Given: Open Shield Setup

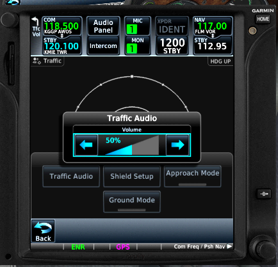Looking at the screenshot, I should (132, 177).
